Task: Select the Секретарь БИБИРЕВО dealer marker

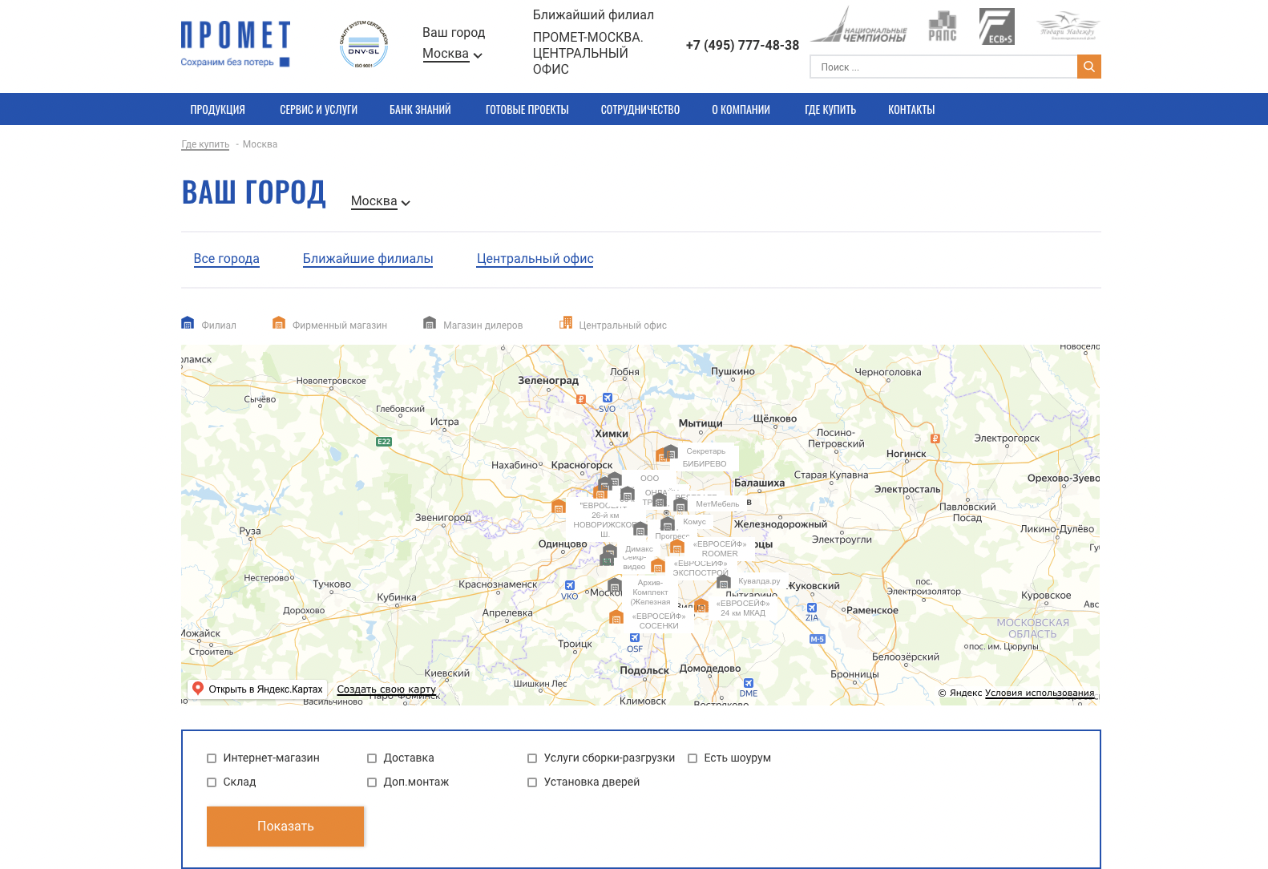Action: point(671,452)
